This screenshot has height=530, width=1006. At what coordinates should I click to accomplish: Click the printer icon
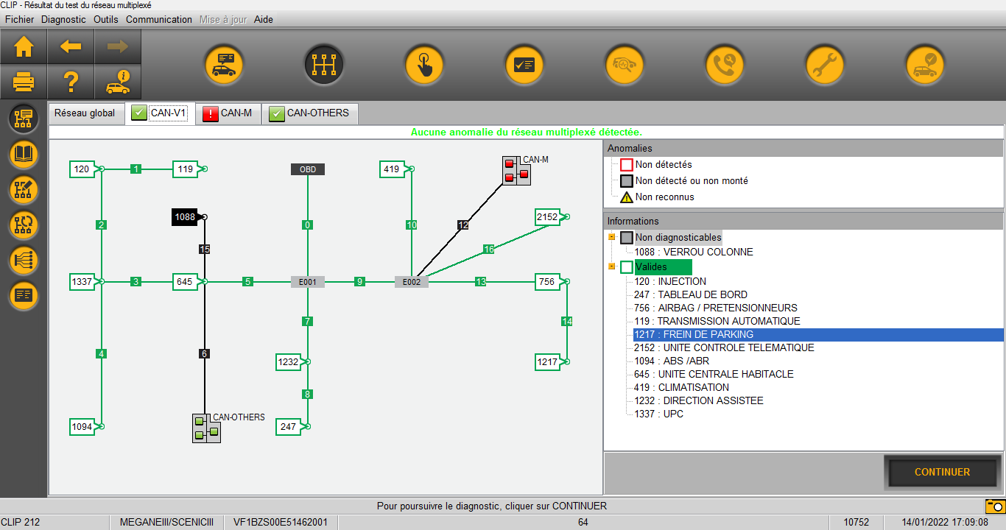pyautogui.click(x=24, y=81)
